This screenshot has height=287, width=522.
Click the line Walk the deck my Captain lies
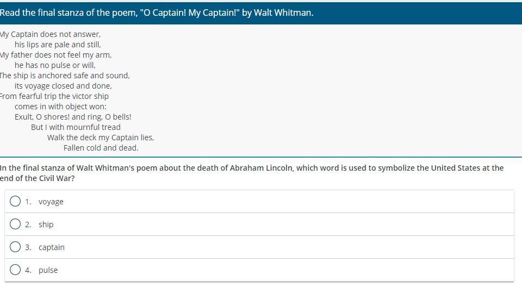100,138
